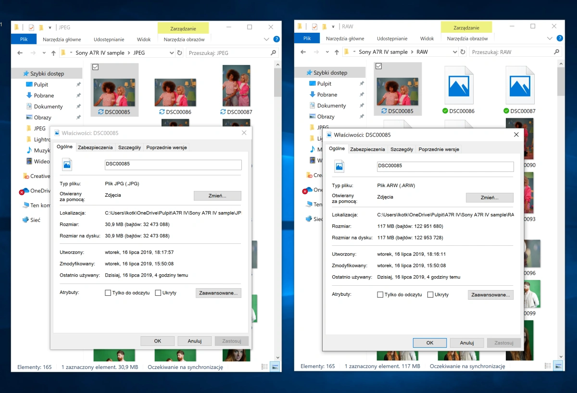Open recent locations dropdown in JPEG window
This screenshot has height=393, width=577.
[x=44, y=53]
